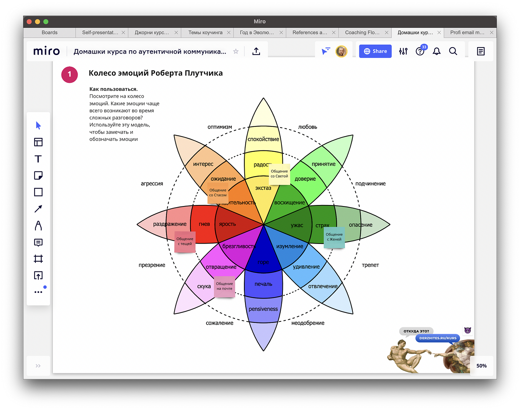This screenshot has width=520, height=410.
Task: Click the Share button
Action: (375, 51)
